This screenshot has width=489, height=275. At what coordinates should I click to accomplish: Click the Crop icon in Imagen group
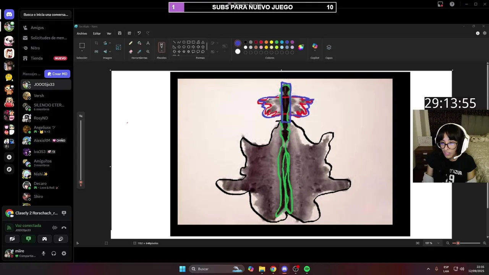(96, 43)
